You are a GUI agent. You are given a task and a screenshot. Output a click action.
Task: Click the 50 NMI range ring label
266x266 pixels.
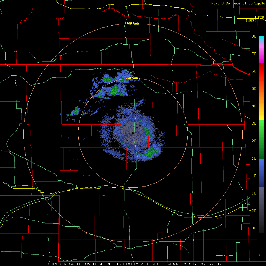(x=133, y=78)
